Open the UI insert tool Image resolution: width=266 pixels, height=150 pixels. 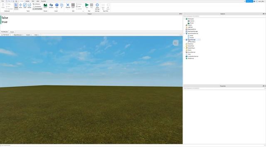62,6
